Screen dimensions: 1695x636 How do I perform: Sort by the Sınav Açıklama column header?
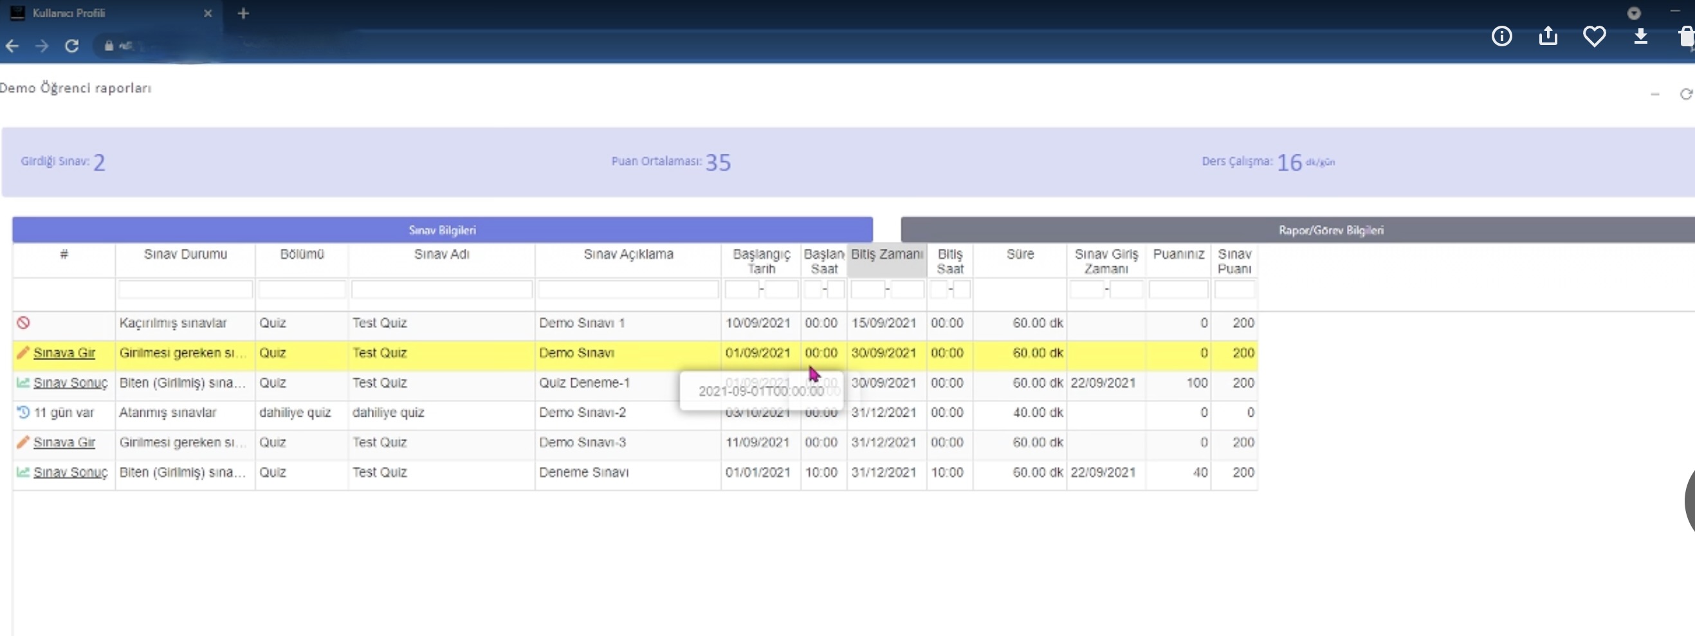[x=628, y=255]
